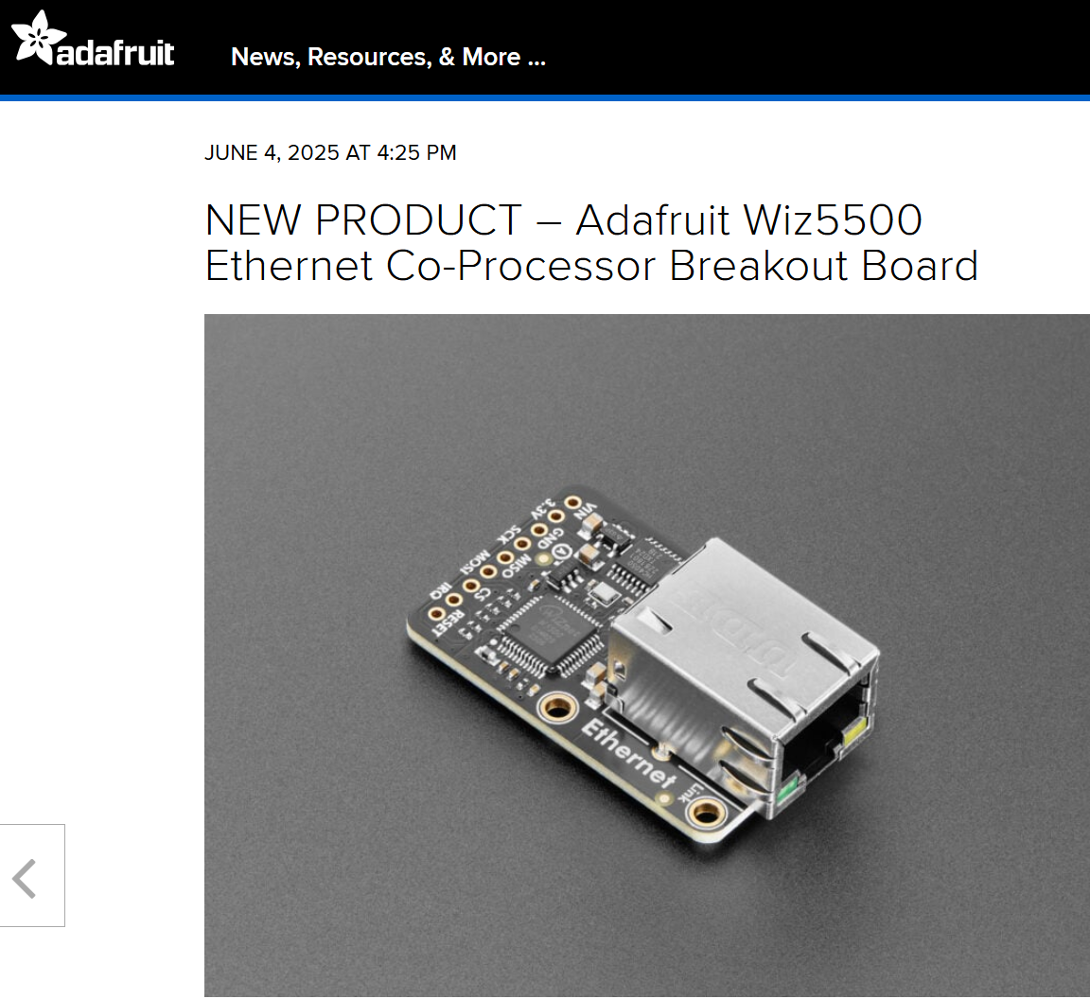Open the Wiz5500 breakout board product photo
The width and height of the screenshot is (1090, 999).
click(x=646, y=655)
